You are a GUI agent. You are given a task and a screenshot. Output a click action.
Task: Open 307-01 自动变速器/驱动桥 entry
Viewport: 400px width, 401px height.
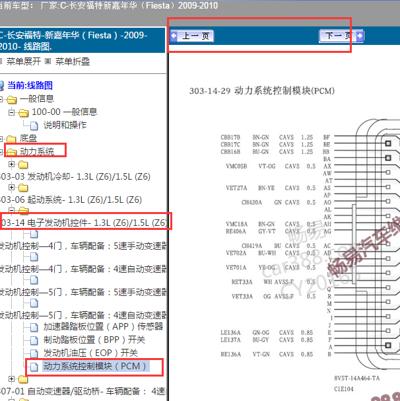point(83,391)
